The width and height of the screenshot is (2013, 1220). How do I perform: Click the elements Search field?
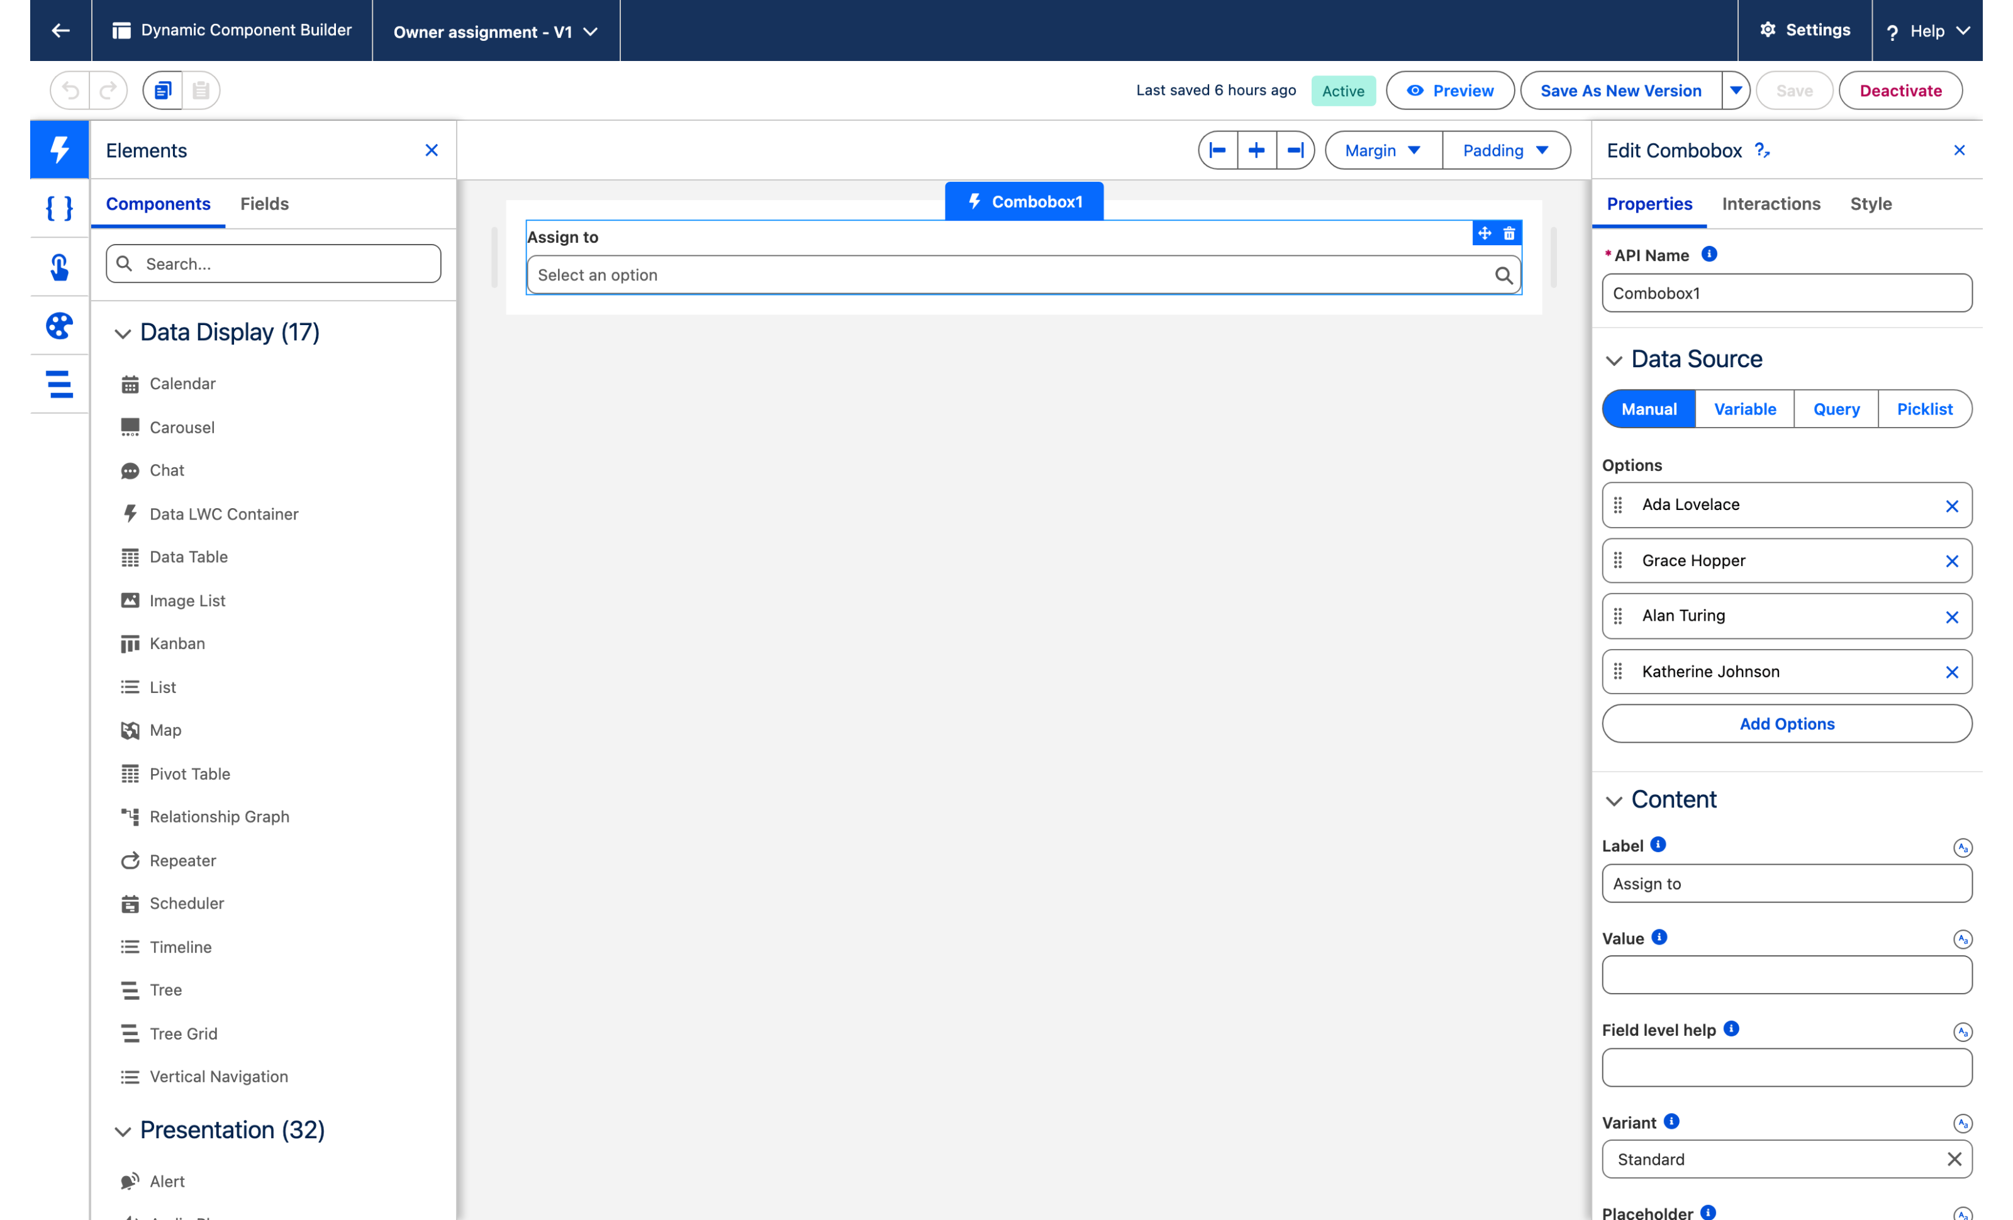click(x=273, y=263)
